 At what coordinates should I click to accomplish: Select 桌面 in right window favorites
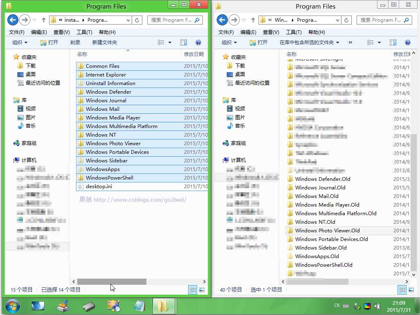(x=236, y=74)
